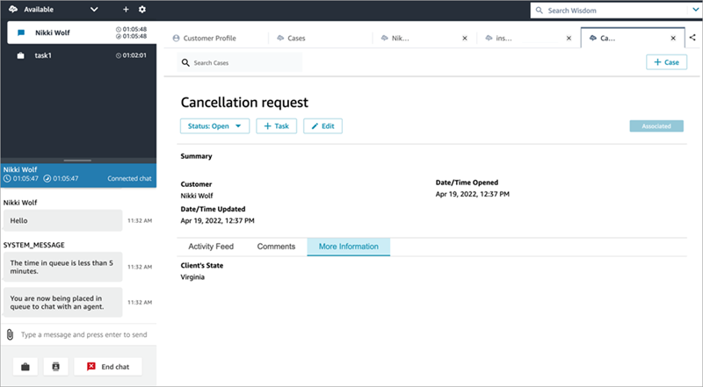703x387 pixels.
Task: Select the Activity Feed tab
Action: coord(210,247)
